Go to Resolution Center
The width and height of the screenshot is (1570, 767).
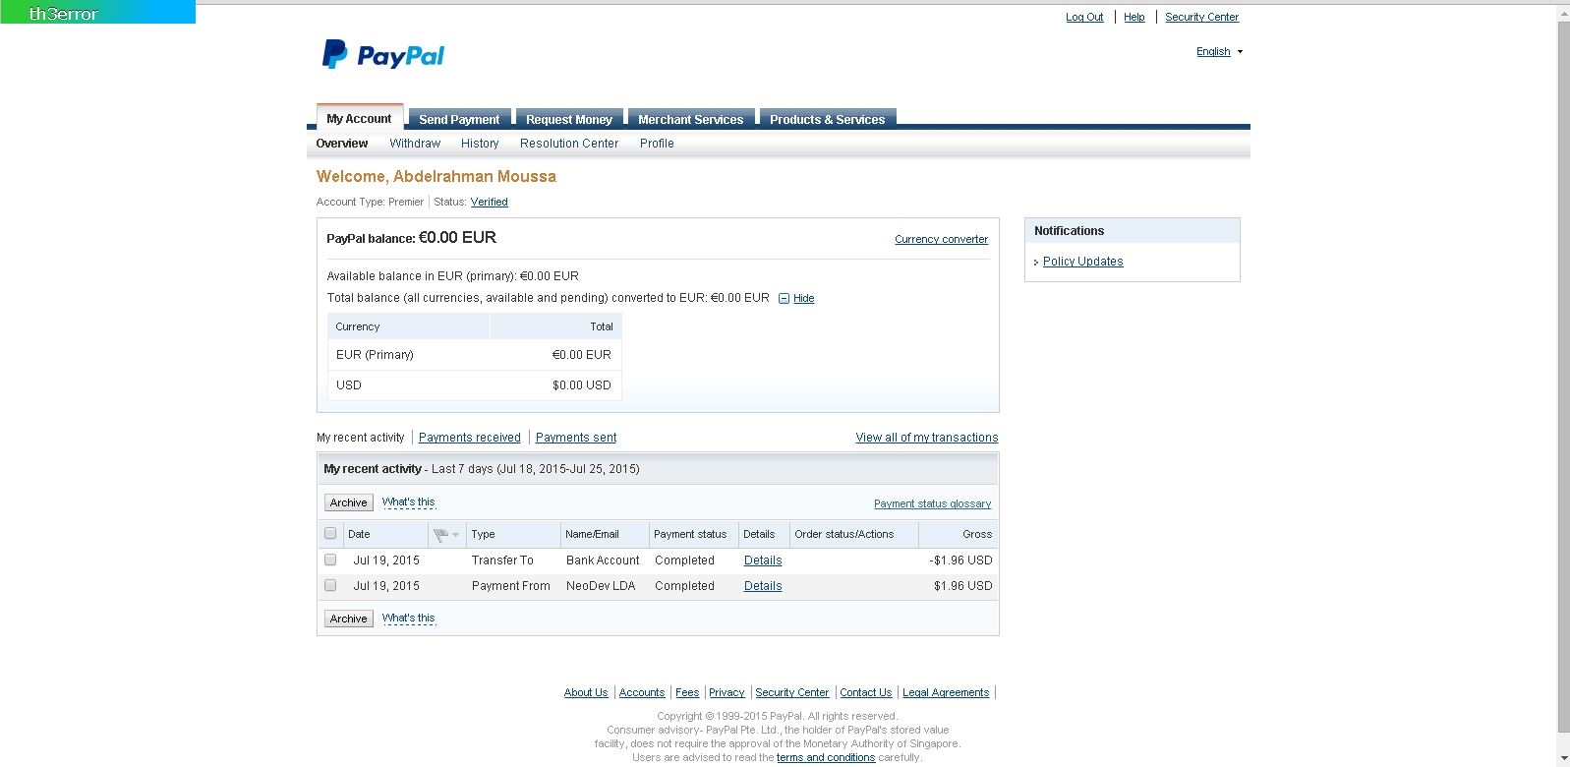point(569,144)
